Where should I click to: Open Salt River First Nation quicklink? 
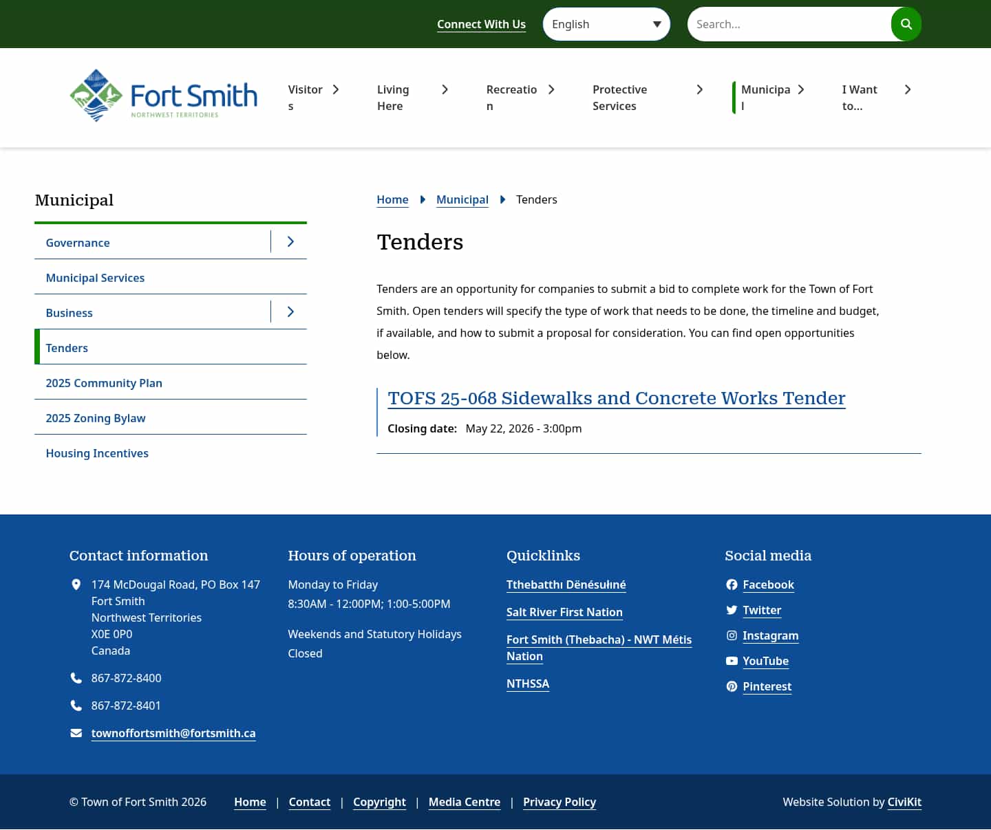tap(564, 612)
